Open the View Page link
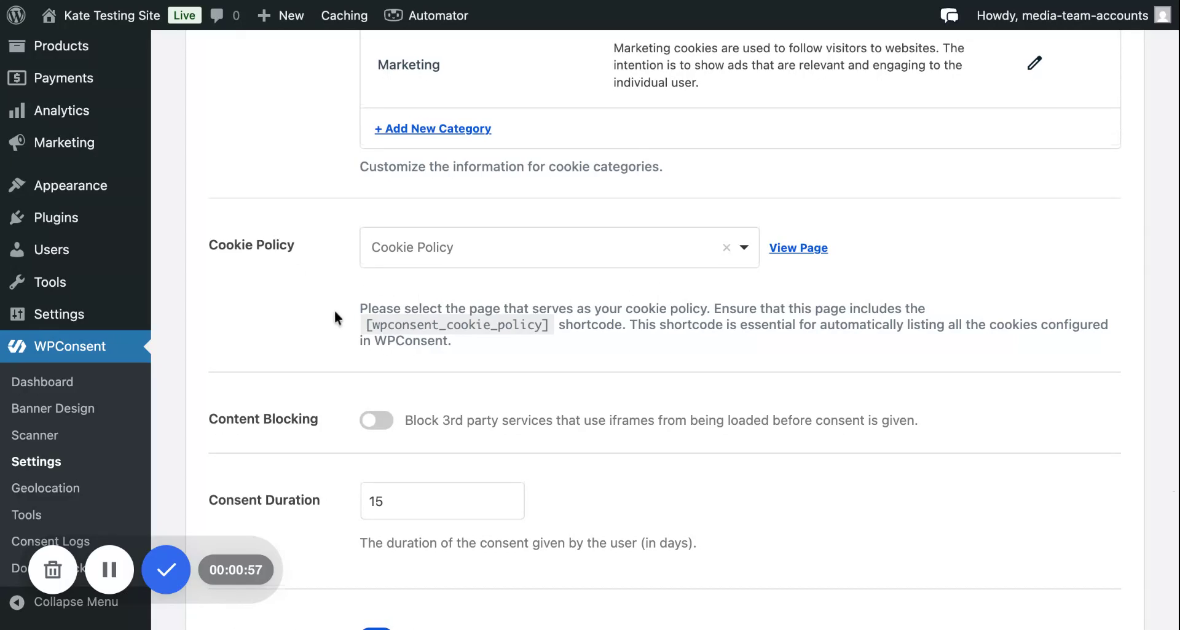 coord(798,247)
